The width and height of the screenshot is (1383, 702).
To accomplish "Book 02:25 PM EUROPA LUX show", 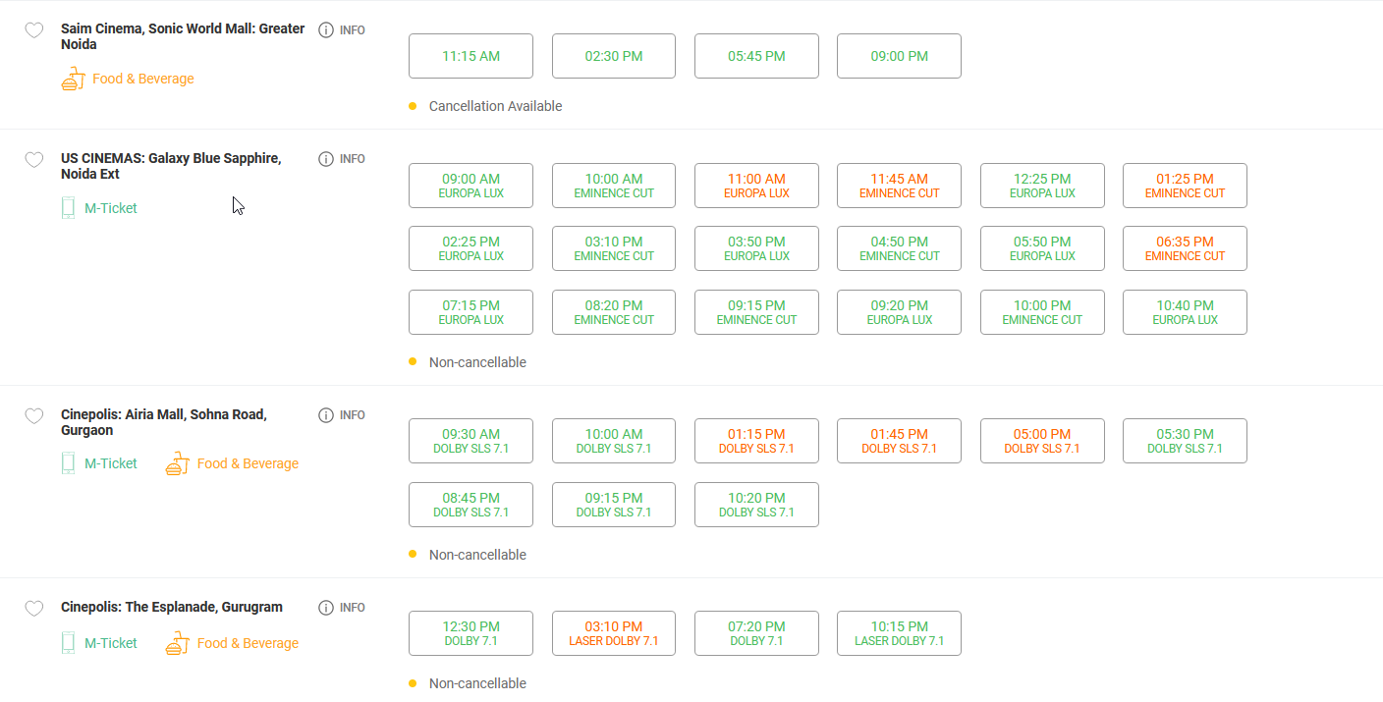I will pyautogui.click(x=470, y=248).
